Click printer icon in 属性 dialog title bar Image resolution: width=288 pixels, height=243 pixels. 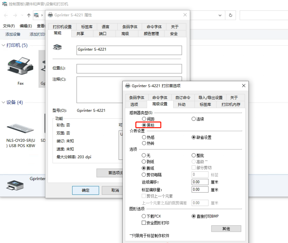click(50, 15)
